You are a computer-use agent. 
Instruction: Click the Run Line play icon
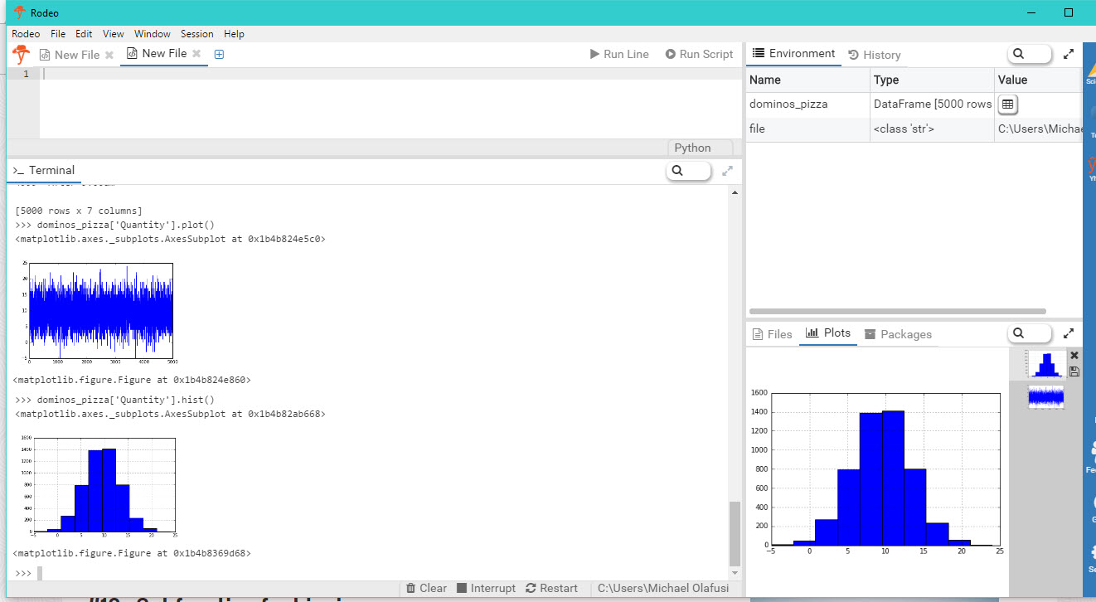pos(594,54)
